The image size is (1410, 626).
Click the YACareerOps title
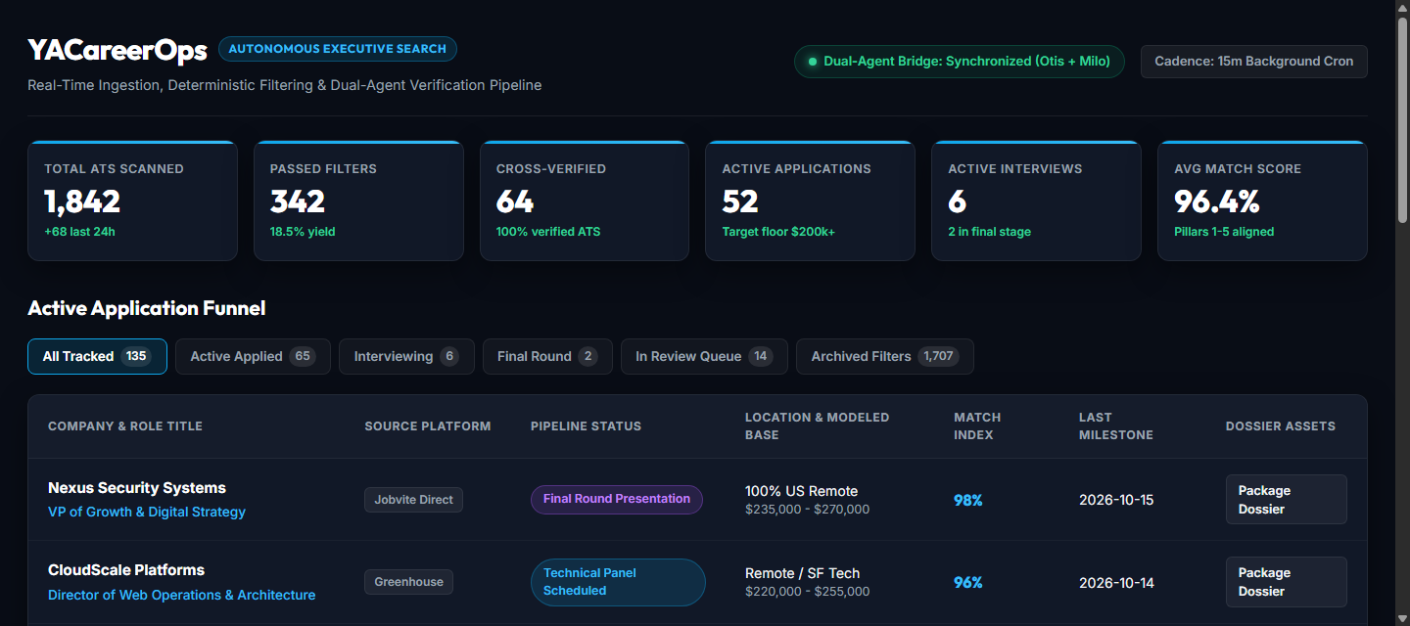pyautogui.click(x=117, y=50)
